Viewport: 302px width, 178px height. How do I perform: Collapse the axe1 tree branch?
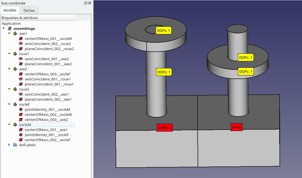pos(9,33)
